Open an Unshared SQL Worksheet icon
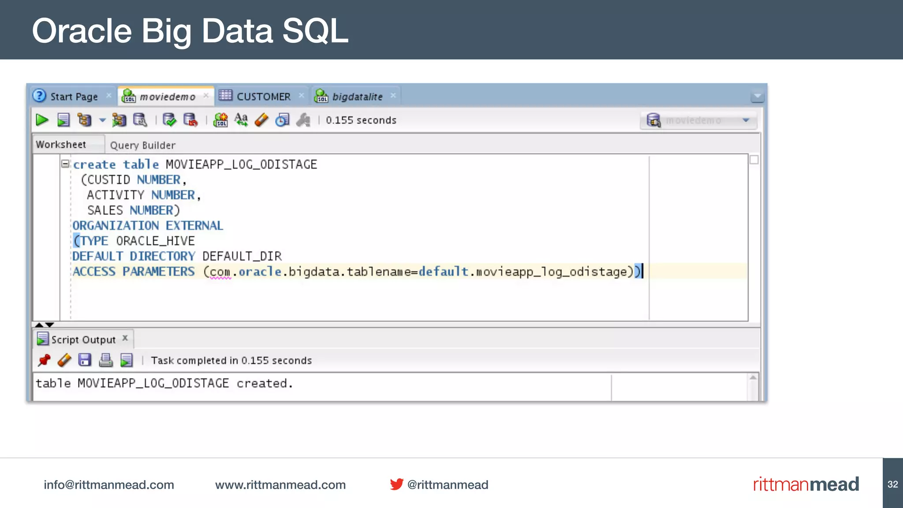The height and width of the screenshot is (508, 903). 220,120
